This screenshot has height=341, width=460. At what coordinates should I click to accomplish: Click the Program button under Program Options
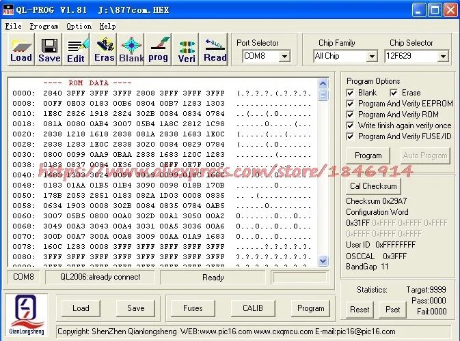(x=368, y=155)
